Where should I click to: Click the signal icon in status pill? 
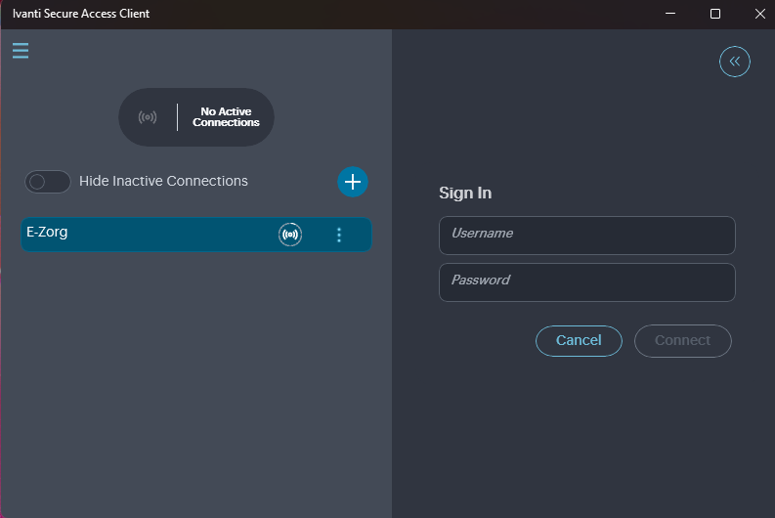pyautogui.click(x=148, y=117)
